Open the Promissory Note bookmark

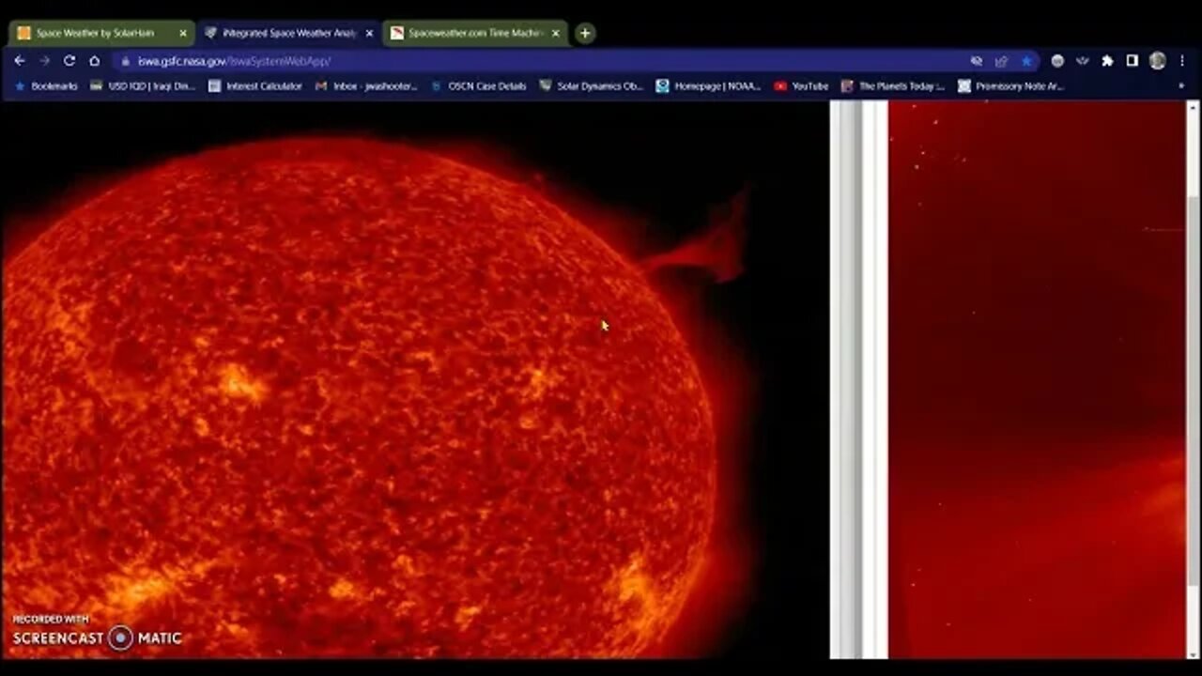1010,86
